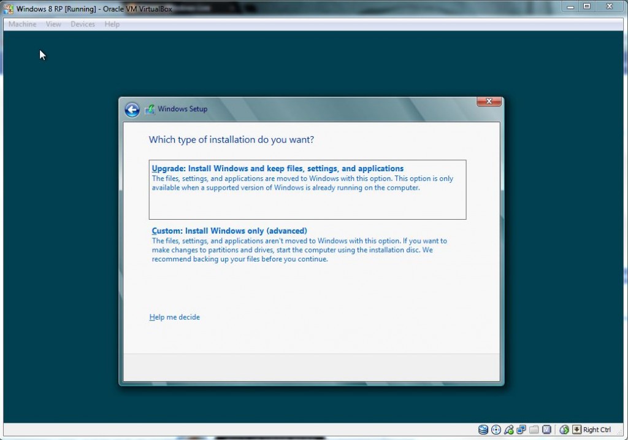Close the VirtualBox window
This screenshot has width=628, height=440.
tap(610, 6)
